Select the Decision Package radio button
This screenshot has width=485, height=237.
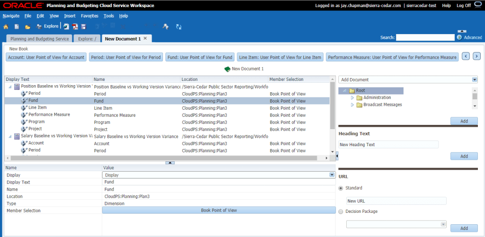[341, 211]
